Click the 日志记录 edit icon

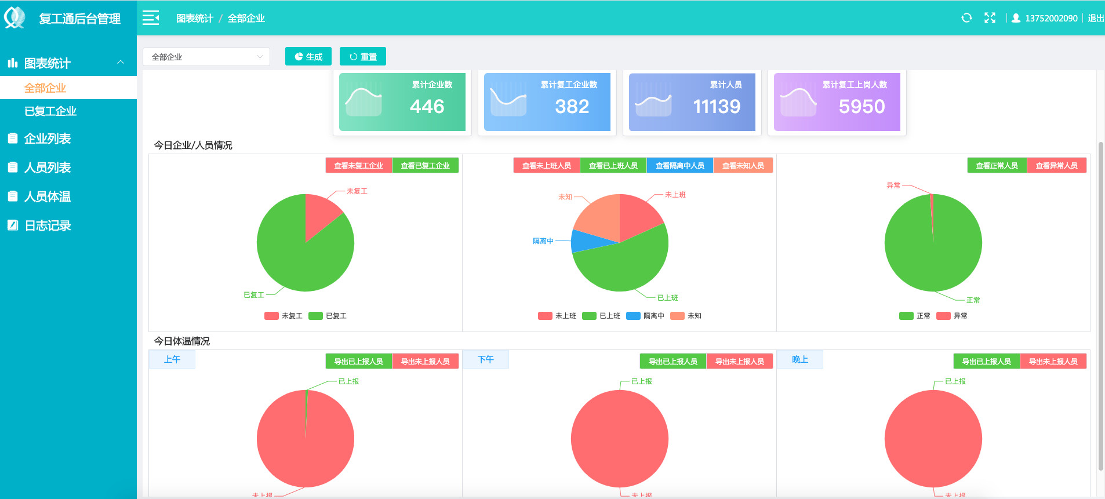click(x=13, y=225)
